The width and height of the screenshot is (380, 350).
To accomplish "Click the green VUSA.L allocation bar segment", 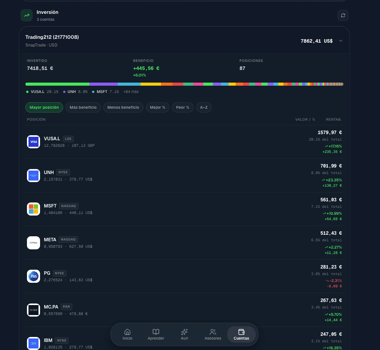I will [57, 84].
